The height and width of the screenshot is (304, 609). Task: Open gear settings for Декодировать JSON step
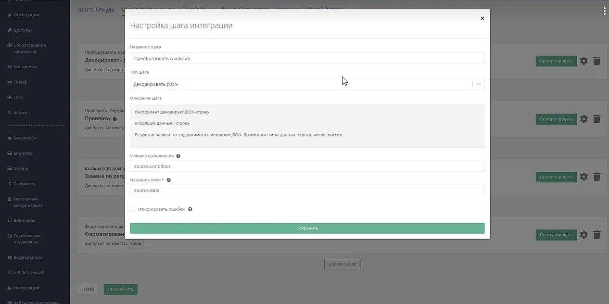click(x=584, y=61)
